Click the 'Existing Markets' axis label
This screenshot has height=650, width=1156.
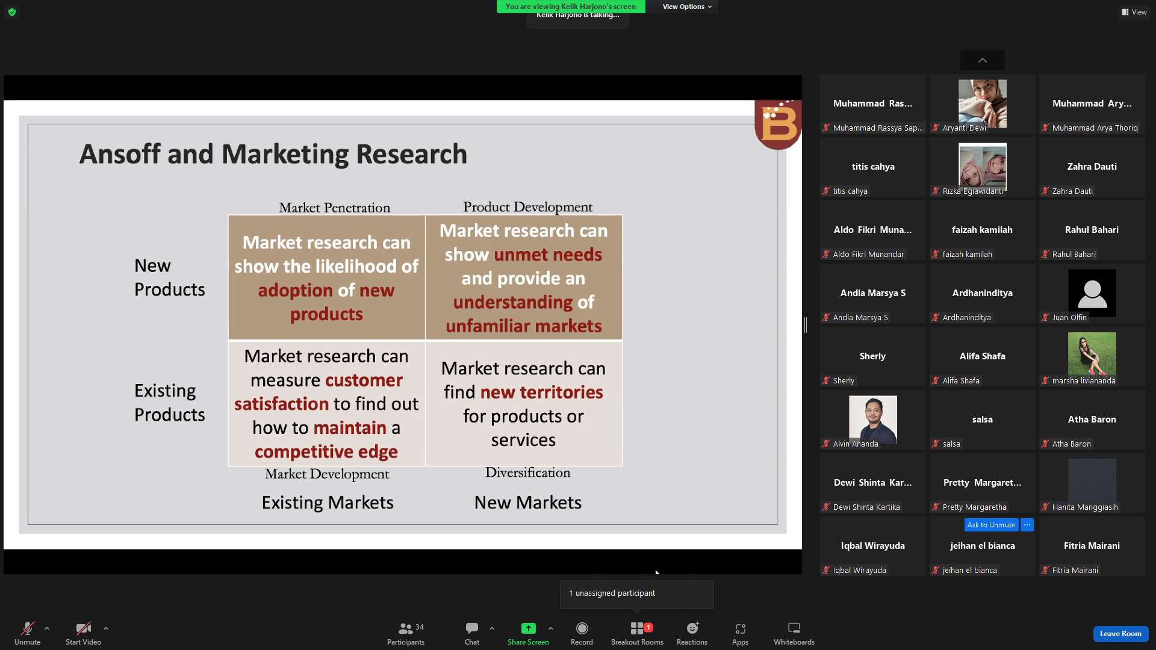pos(328,503)
